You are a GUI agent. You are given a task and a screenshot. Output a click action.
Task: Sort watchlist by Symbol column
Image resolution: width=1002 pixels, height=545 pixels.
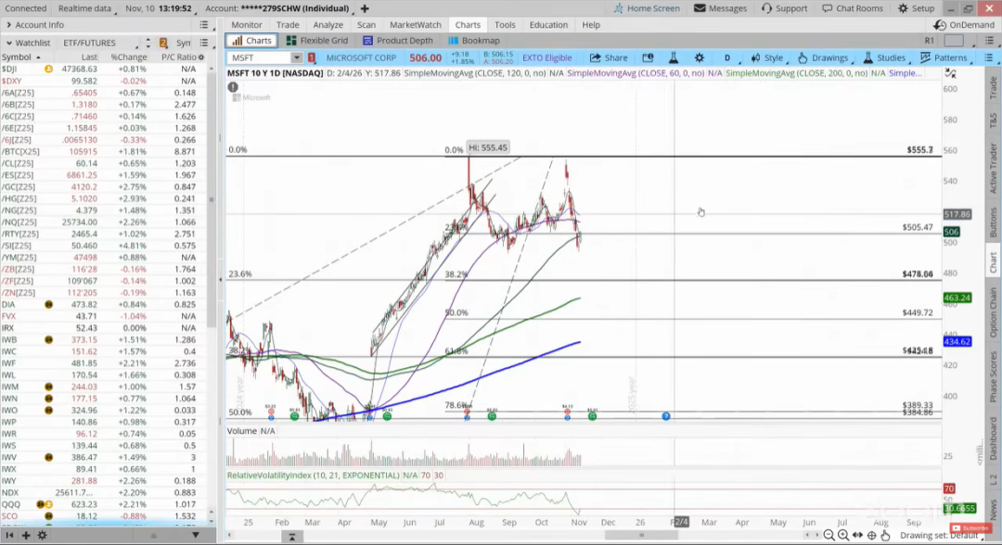click(x=20, y=57)
